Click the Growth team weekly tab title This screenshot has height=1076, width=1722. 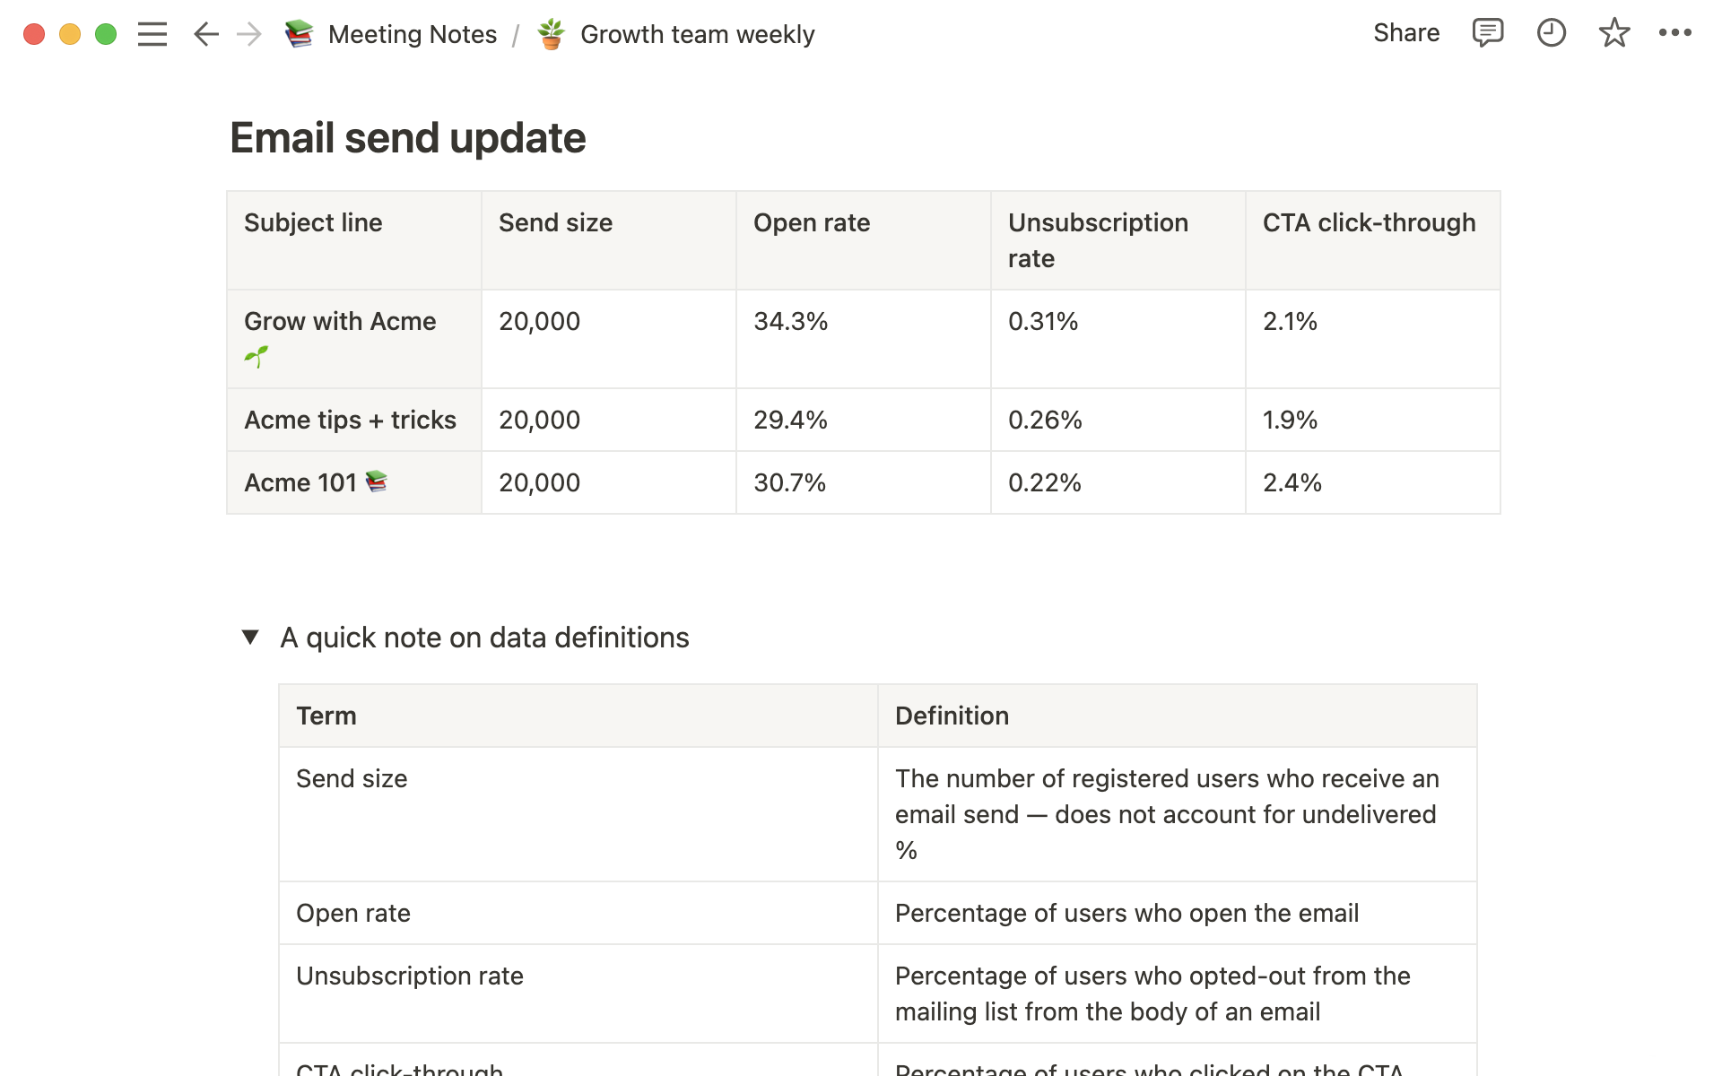pyautogui.click(x=697, y=33)
